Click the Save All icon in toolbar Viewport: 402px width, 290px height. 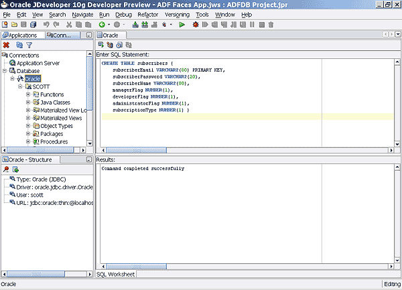coord(34,25)
